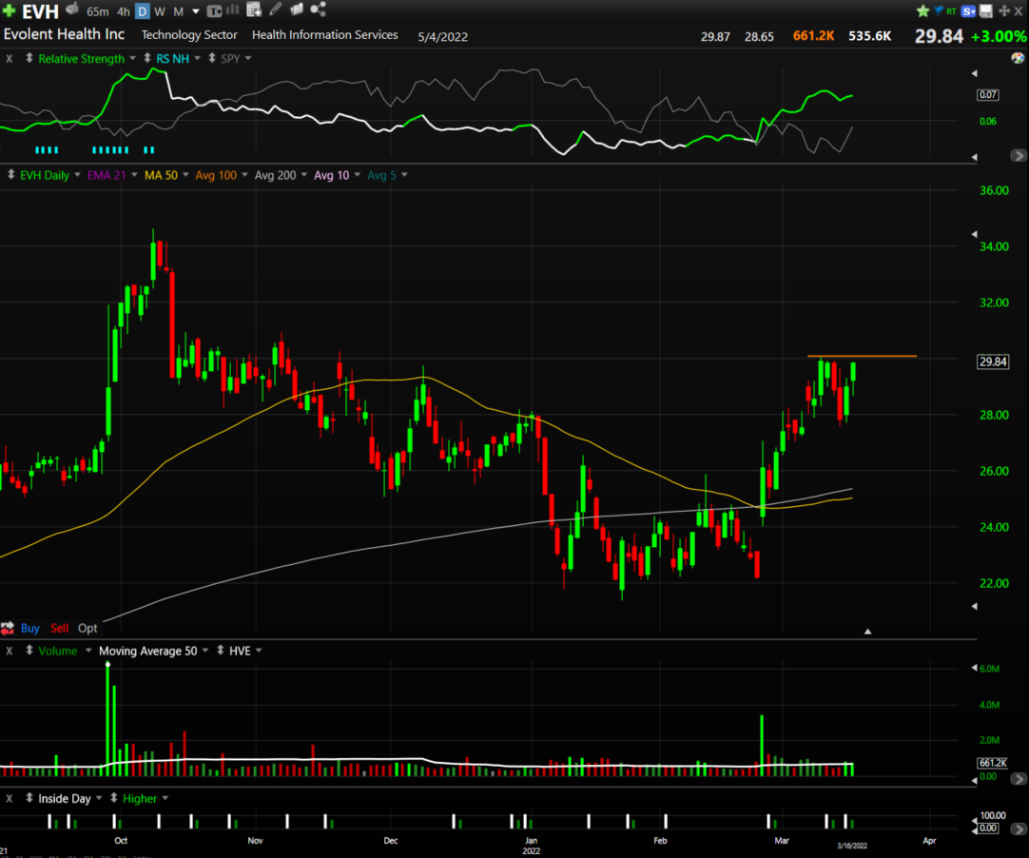Select the M monthly timeframe

pos(178,11)
